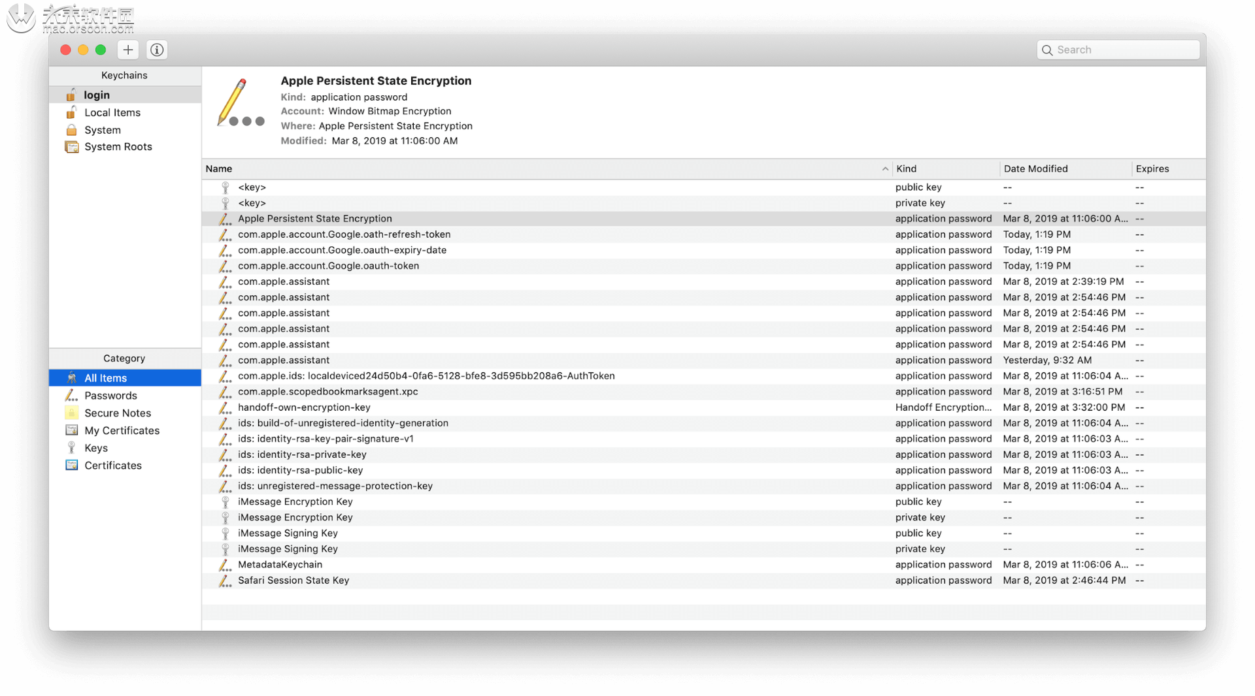
Task: Click key icon beside iMessage Signing Key public
Action: [226, 533]
